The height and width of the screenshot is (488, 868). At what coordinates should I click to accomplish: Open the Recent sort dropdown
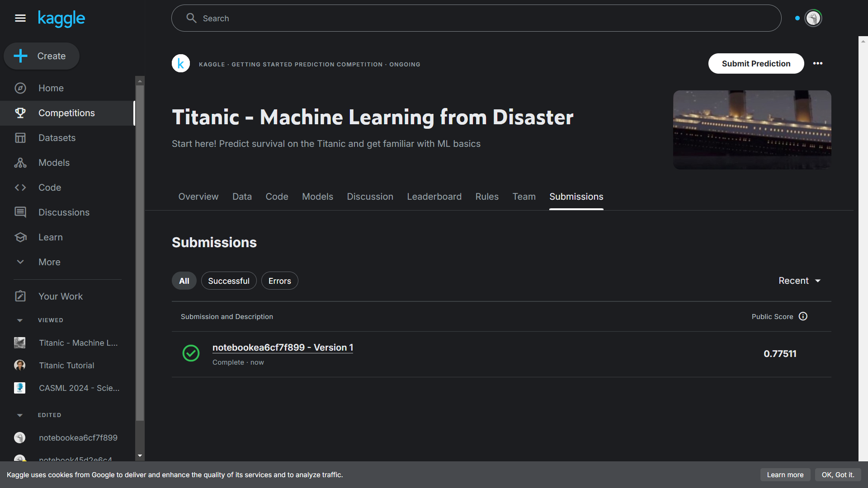click(x=799, y=281)
